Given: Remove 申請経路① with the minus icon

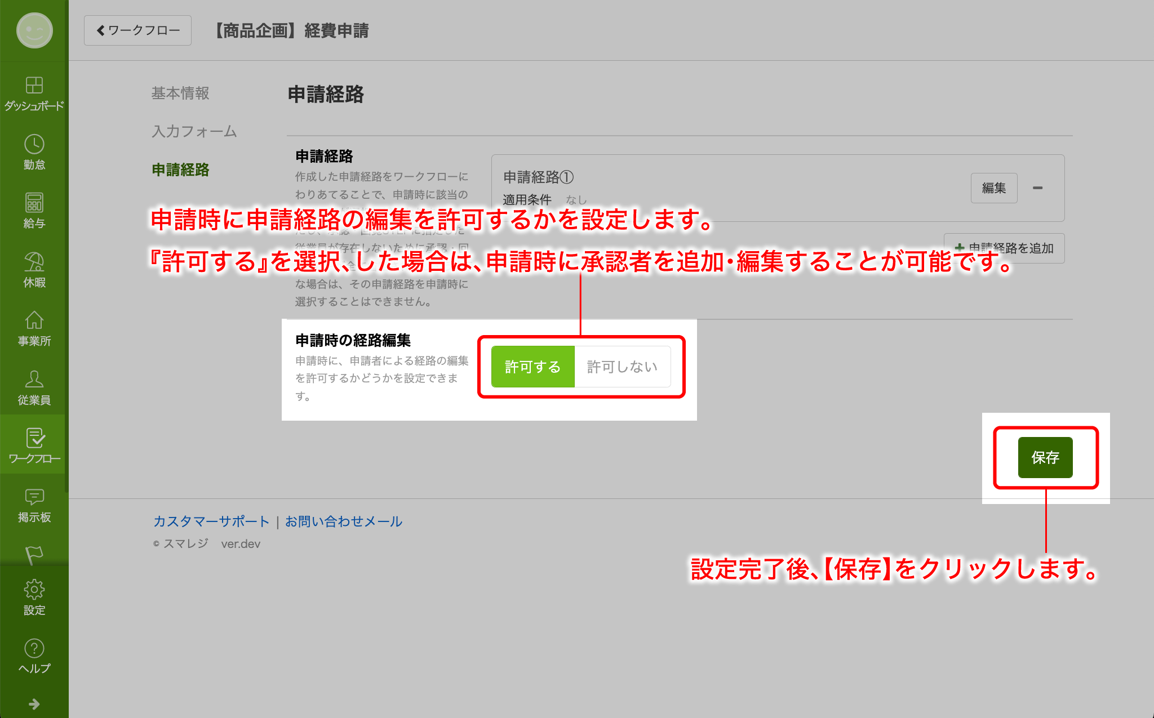Looking at the screenshot, I should [1037, 188].
